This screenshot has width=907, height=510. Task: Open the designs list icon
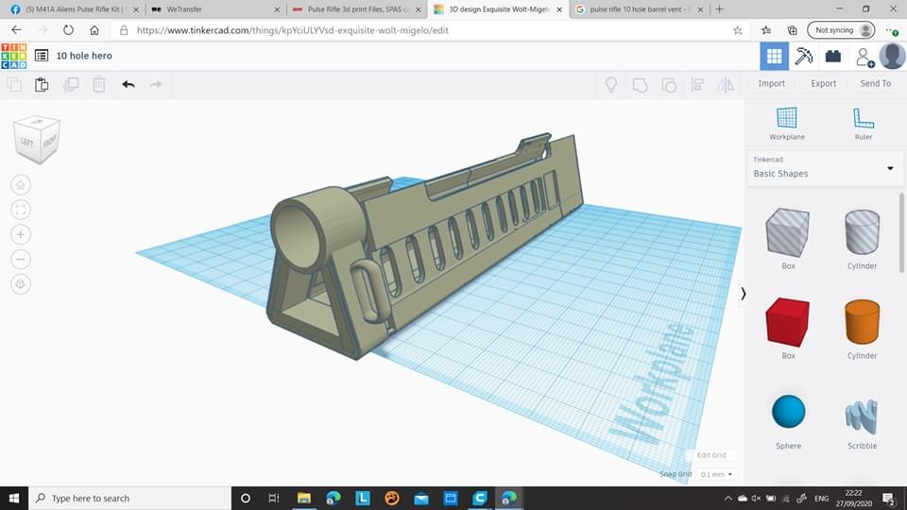[42, 56]
